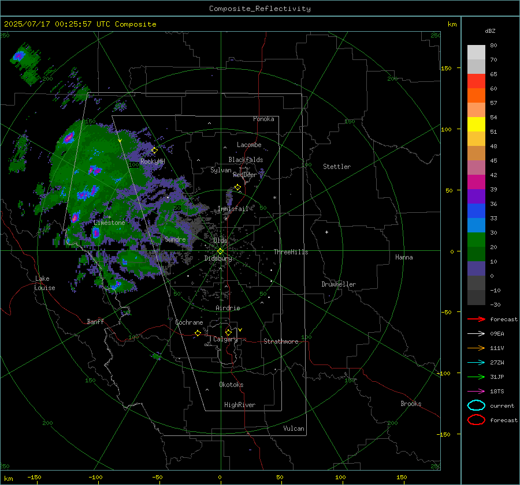Select the pink 42-45 dBZ color swatch
Image resolution: width=520 pixels, height=485 pixels.
click(476, 168)
